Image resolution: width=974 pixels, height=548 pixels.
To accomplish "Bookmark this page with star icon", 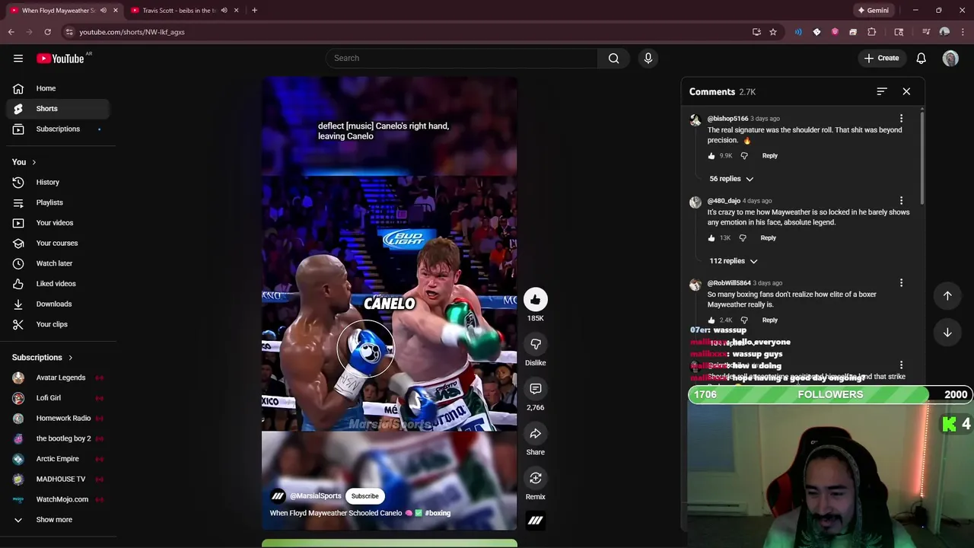I will [773, 32].
